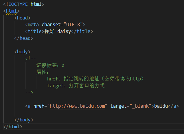Click the "_blank" string value

(x=140, y=106)
